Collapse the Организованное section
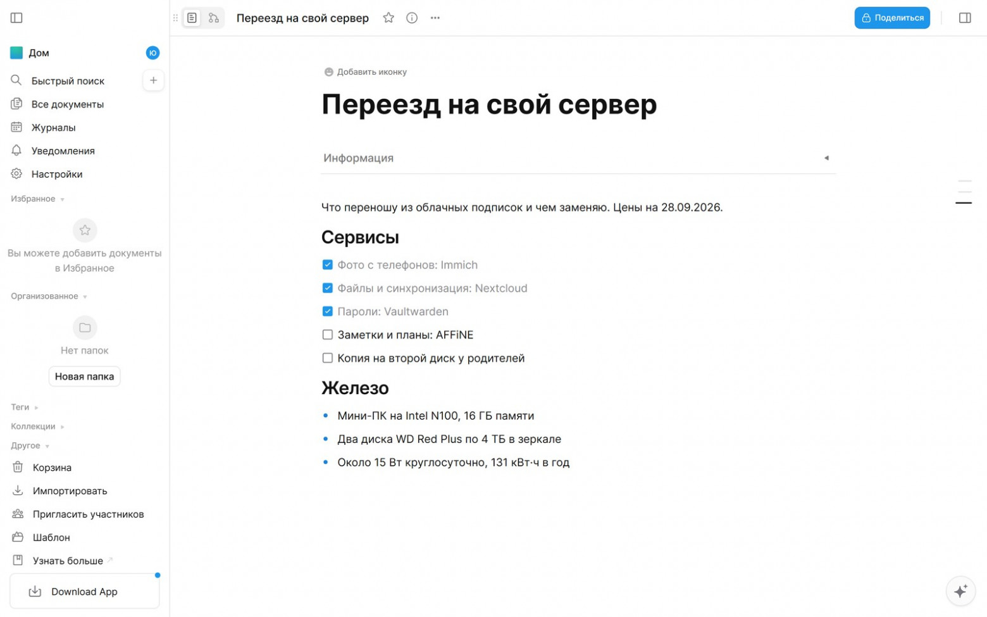The height and width of the screenshot is (617, 987). (x=49, y=297)
